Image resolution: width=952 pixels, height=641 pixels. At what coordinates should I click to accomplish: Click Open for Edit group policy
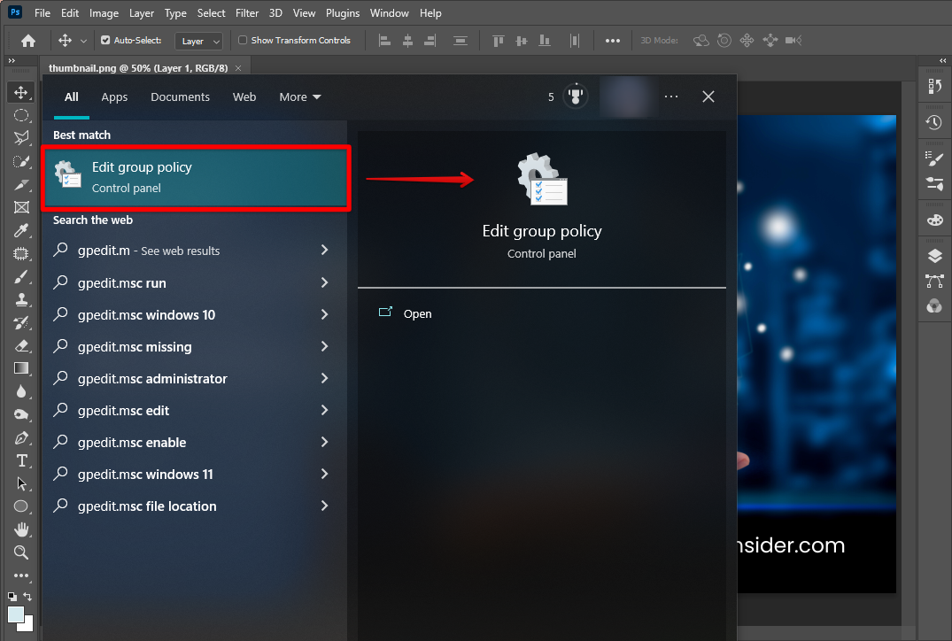point(417,314)
